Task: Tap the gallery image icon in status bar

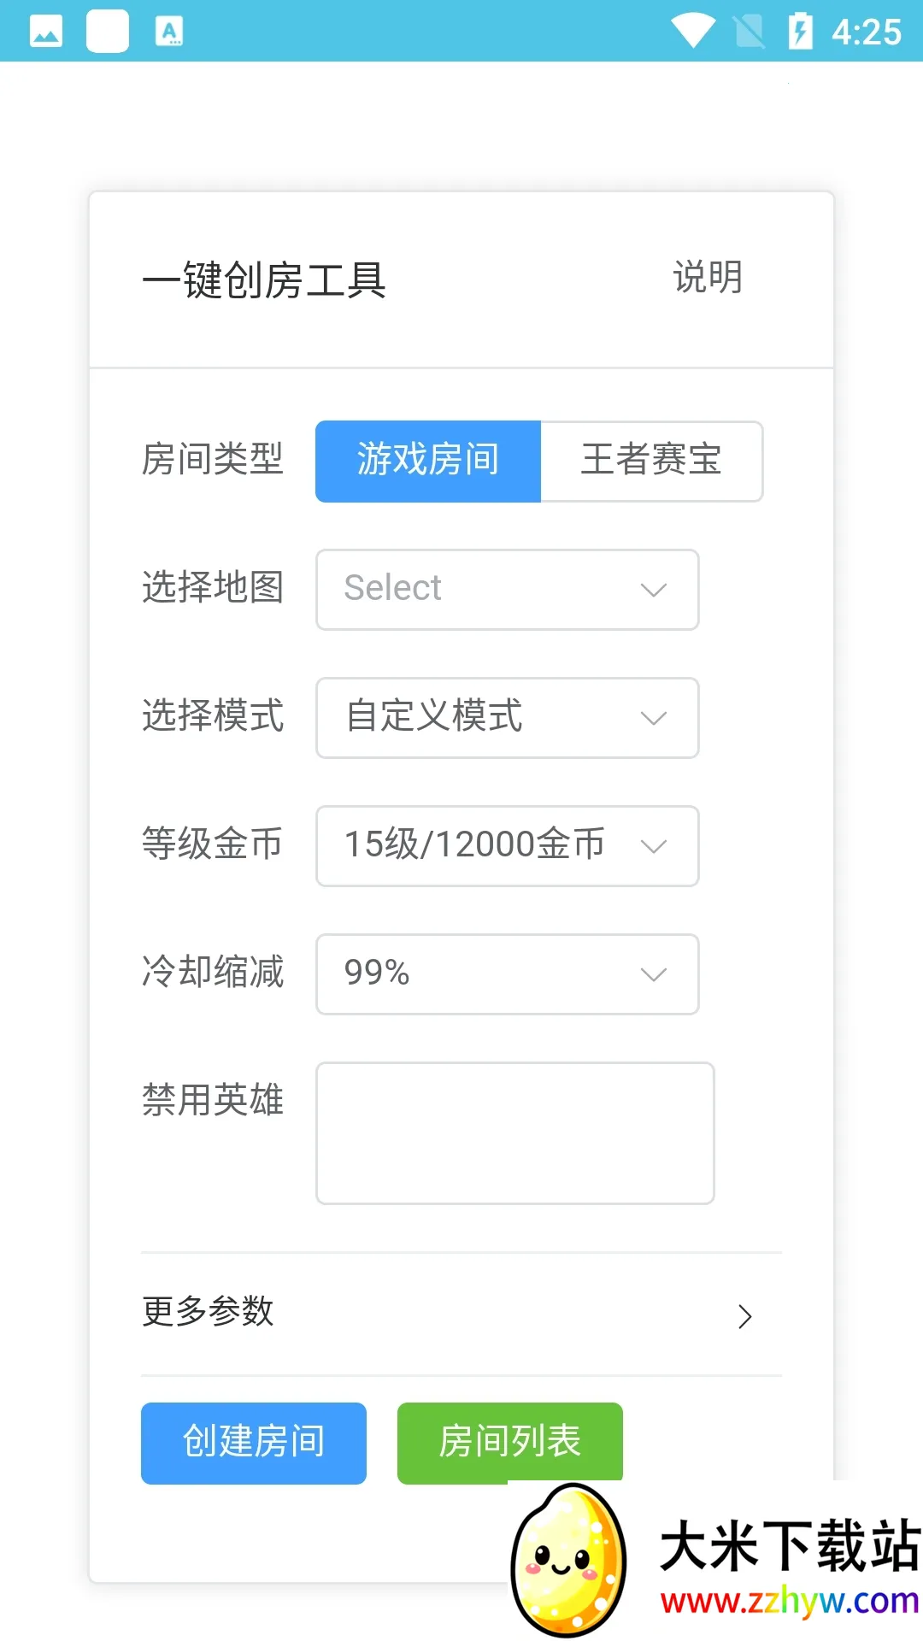Action: 46,32
